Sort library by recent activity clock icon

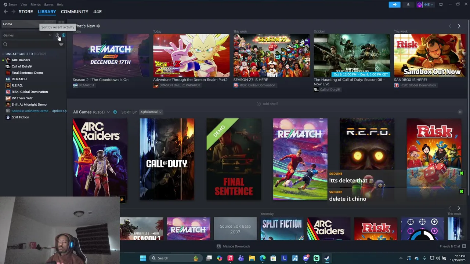pyautogui.click(x=57, y=35)
